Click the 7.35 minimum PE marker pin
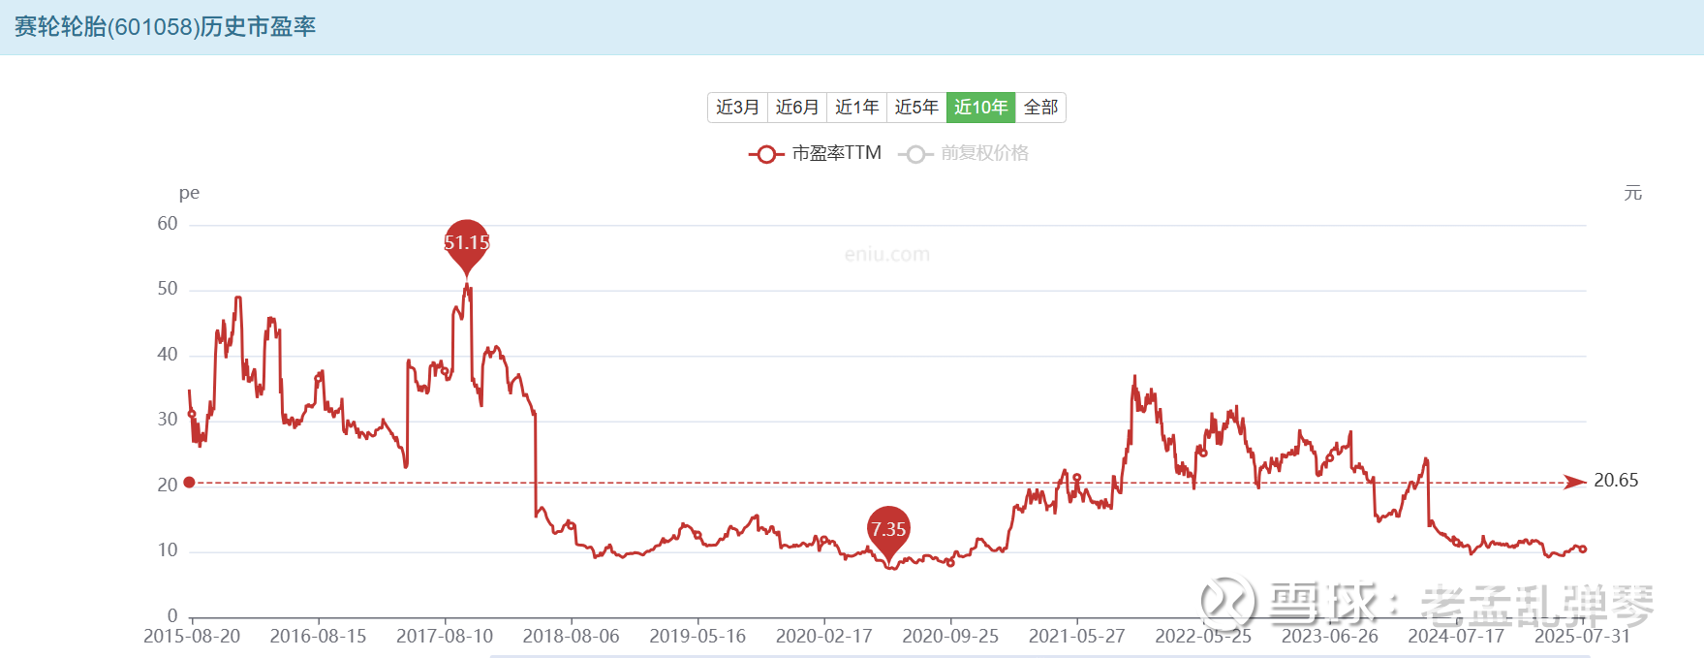This screenshot has height=658, width=1704. tap(888, 532)
